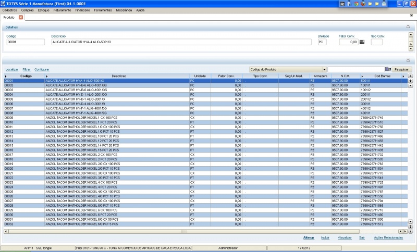Screen dimensions: 417x252
Task: Open the Cadastros menu
Action: coord(10,10)
